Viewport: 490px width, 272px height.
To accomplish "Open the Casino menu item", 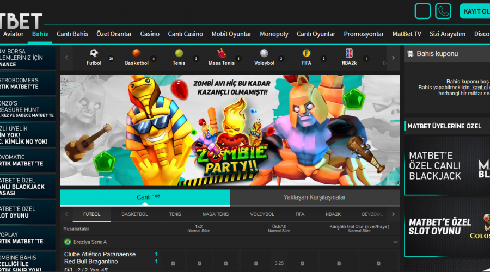I will pyautogui.click(x=150, y=34).
